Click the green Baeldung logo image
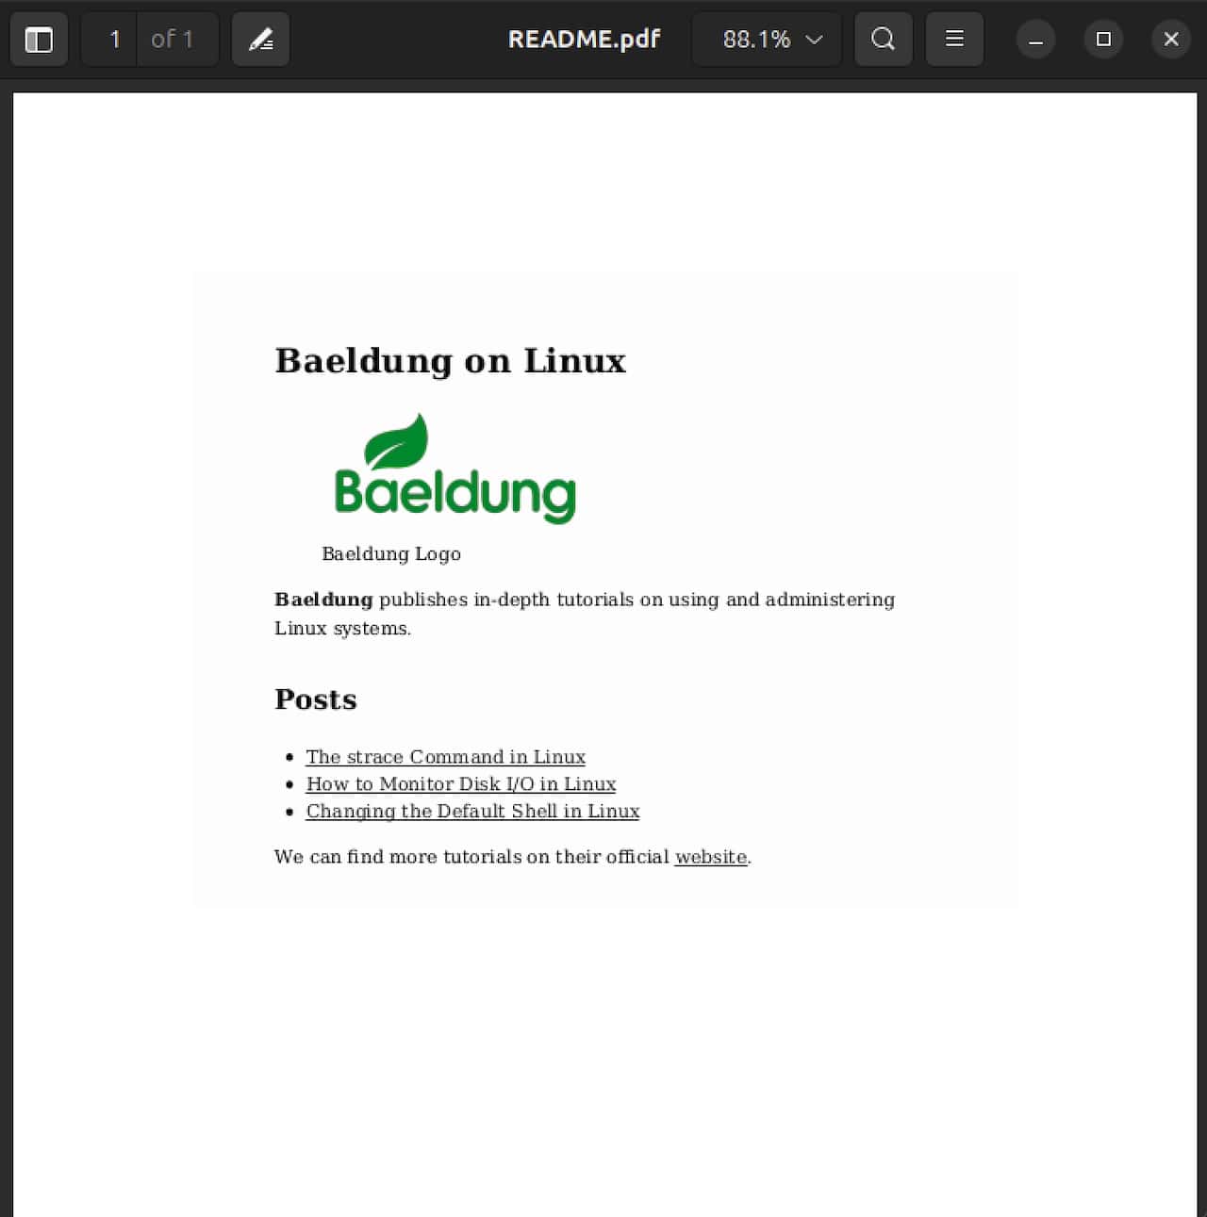1207x1217 pixels. pyautogui.click(x=455, y=469)
